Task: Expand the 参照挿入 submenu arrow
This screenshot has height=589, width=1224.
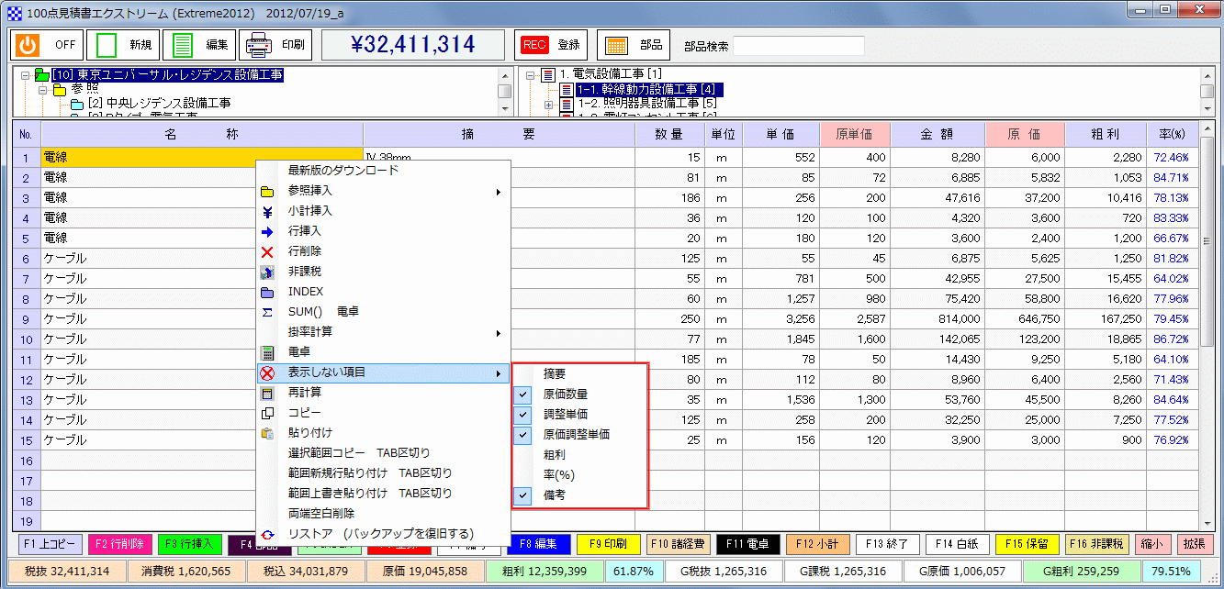Action: [499, 194]
